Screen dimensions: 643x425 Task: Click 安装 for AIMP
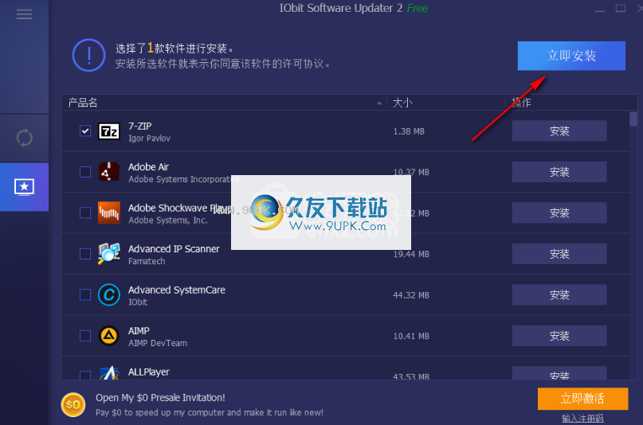[559, 336]
